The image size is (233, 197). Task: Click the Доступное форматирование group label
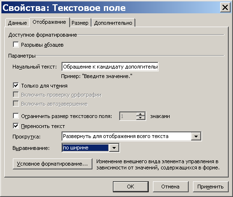pyautogui.click(x=42, y=35)
